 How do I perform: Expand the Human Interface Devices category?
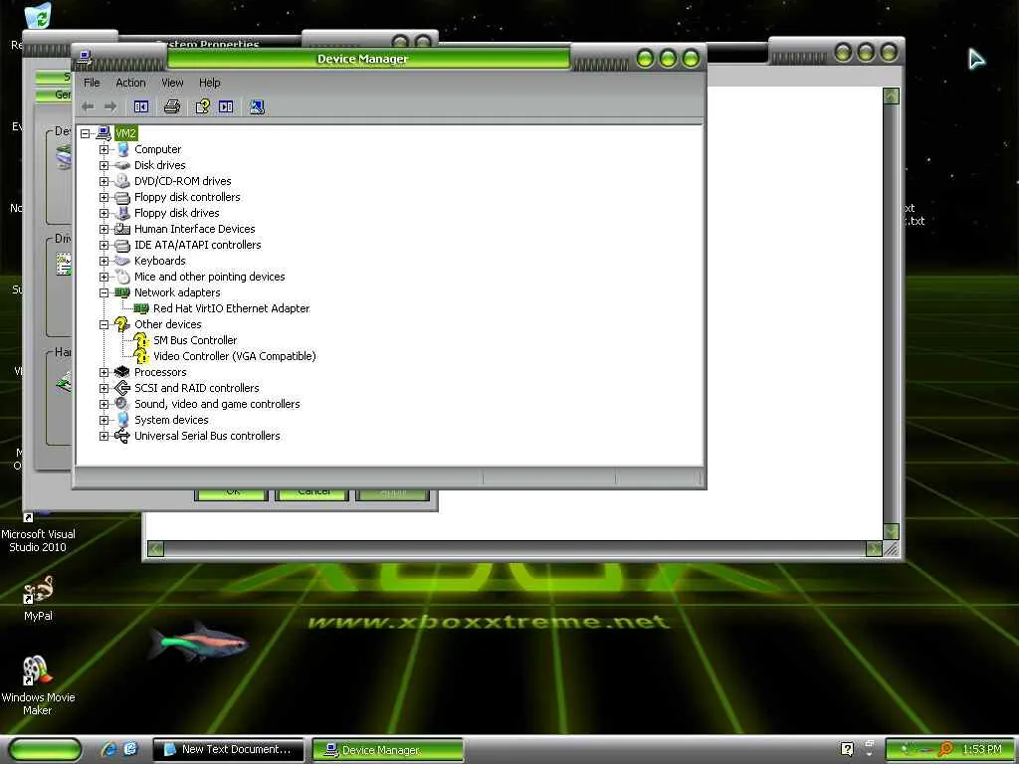[x=103, y=230]
